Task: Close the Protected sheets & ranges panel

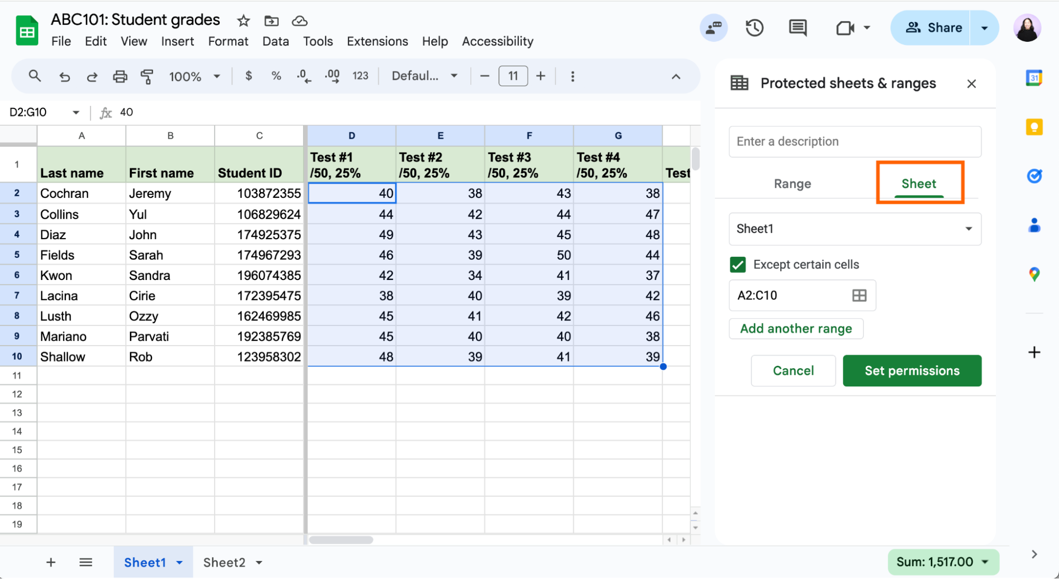Action: click(x=971, y=84)
